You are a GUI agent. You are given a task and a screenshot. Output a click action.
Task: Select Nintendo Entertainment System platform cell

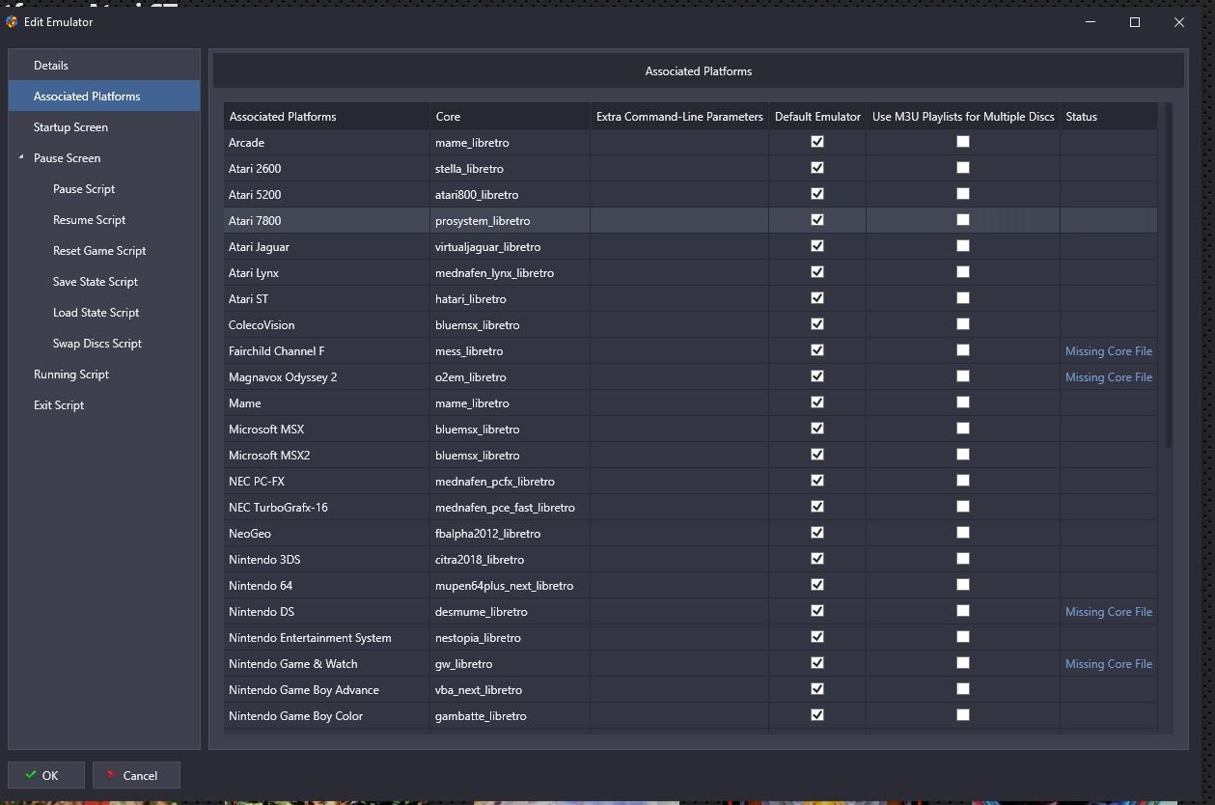click(x=327, y=638)
